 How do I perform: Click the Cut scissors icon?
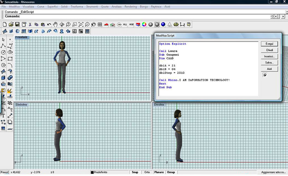30,25
